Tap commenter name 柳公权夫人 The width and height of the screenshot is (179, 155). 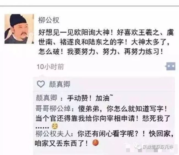pyautogui.click(x=53, y=134)
